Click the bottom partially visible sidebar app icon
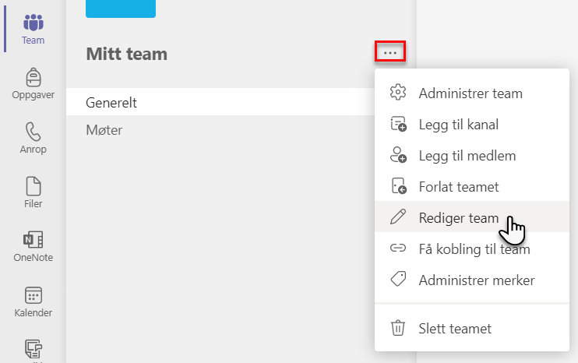The image size is (578, 363). coord(33,349)
